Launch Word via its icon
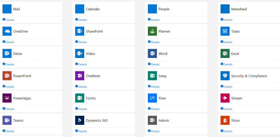This screenshot has height=137, width=280. [152, 54]
